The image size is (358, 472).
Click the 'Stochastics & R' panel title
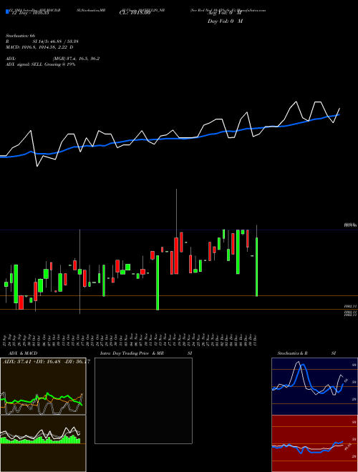[292, 353]
